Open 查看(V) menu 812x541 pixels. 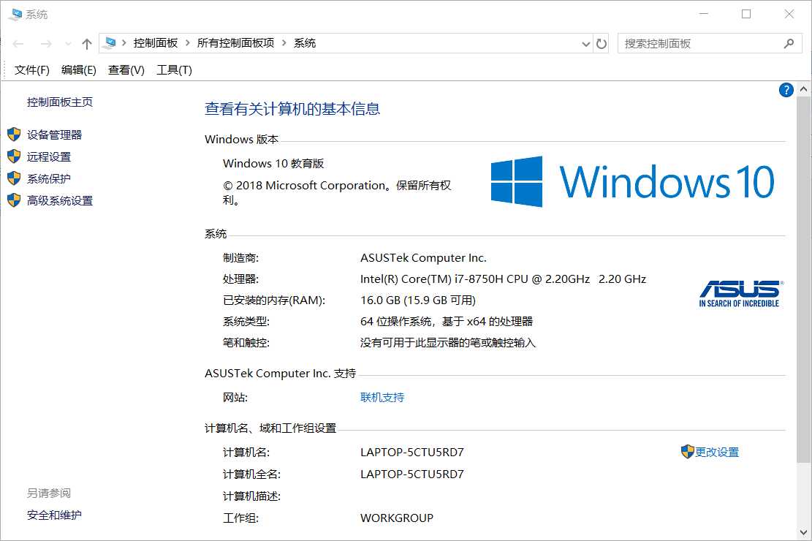(126, 70)
